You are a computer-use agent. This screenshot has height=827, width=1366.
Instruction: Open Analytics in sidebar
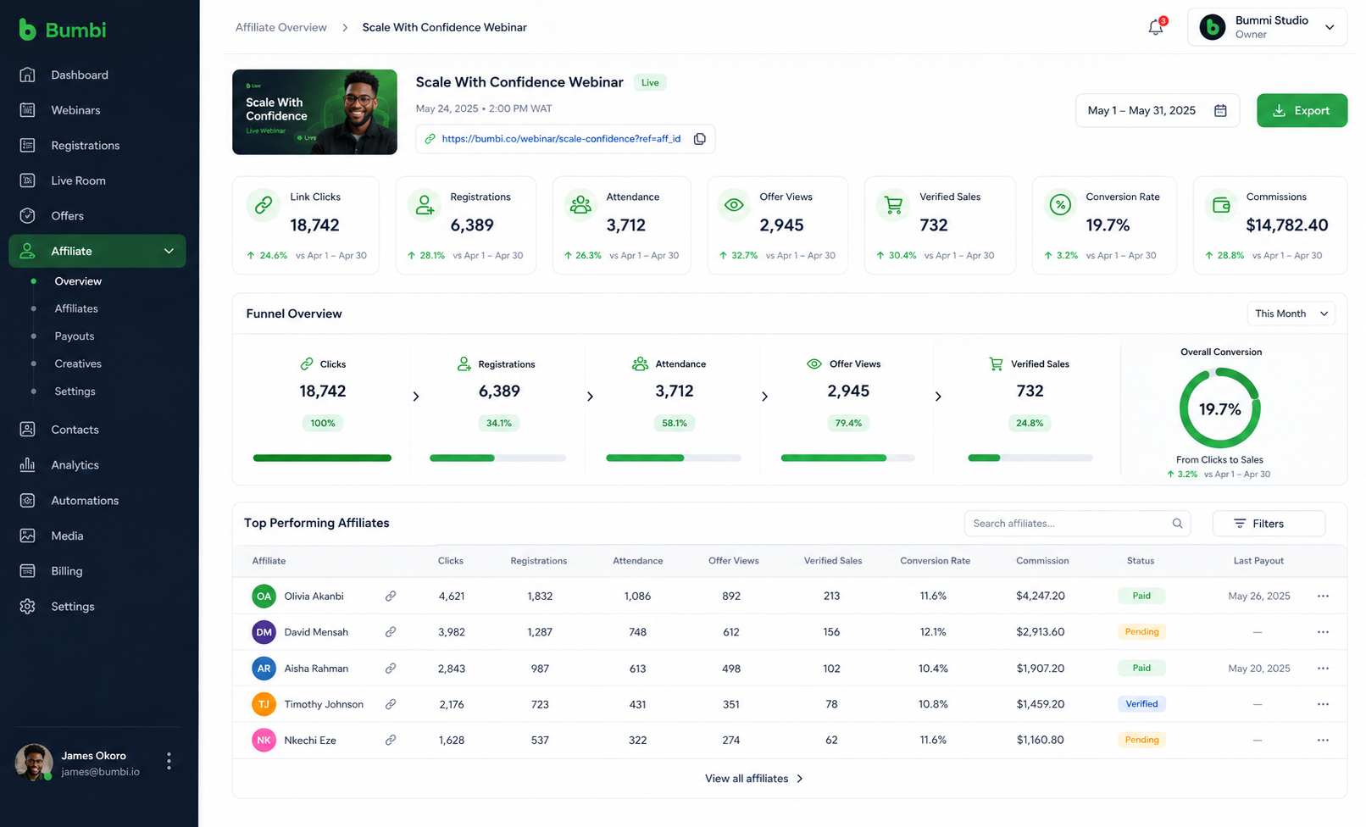coord(75,465)
